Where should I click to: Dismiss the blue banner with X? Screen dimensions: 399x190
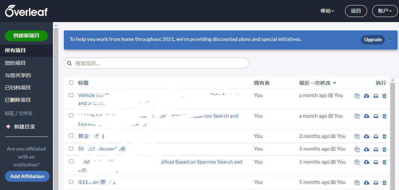click(x=391, y=39)
